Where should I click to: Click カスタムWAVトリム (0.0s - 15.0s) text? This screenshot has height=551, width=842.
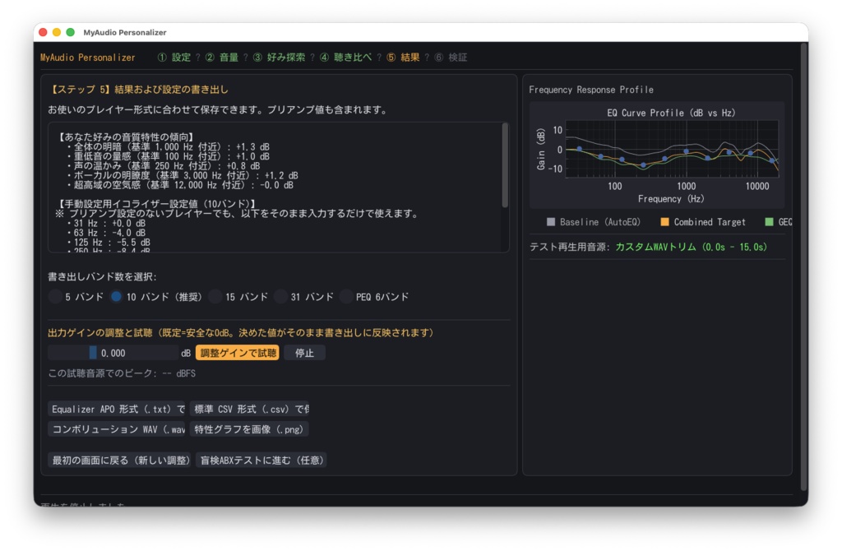tap(691, 247)
